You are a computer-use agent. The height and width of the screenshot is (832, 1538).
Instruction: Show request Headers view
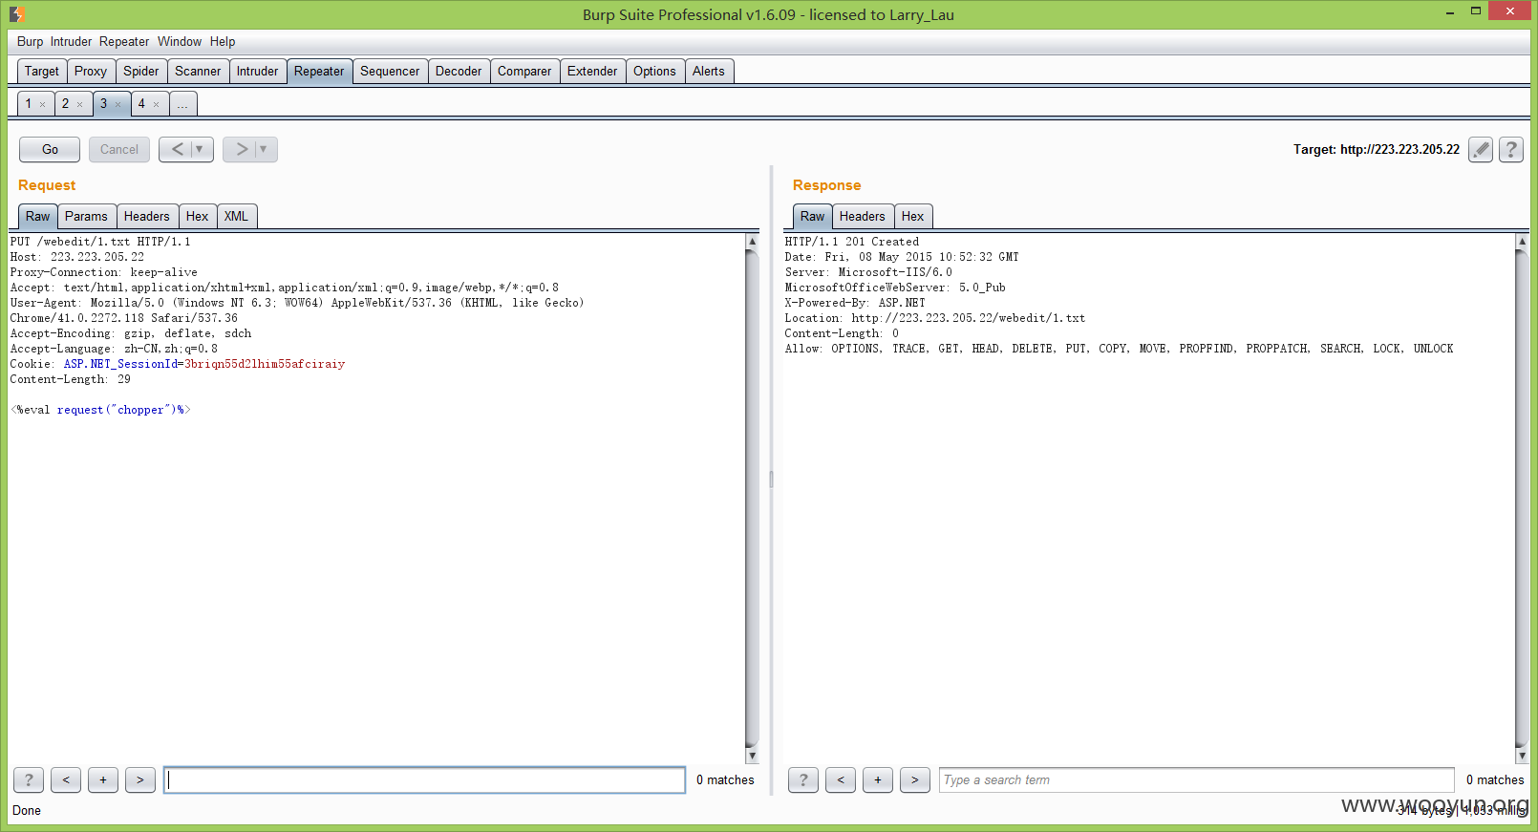pyautogui.click(x=147, y=216)
